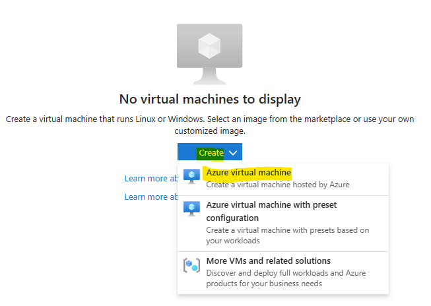Click the 'Create a virtual machine that runs Linux' paragraph
This screenshot has height=306, width=431.
[210, 125]
